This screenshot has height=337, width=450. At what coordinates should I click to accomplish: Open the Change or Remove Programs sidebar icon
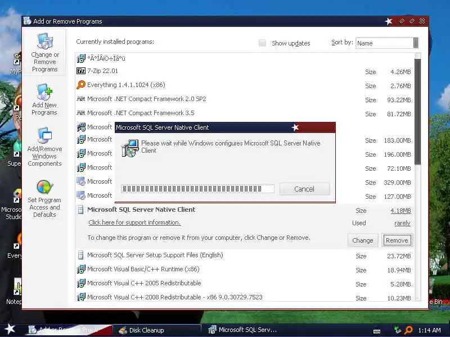tap(45, 41)
